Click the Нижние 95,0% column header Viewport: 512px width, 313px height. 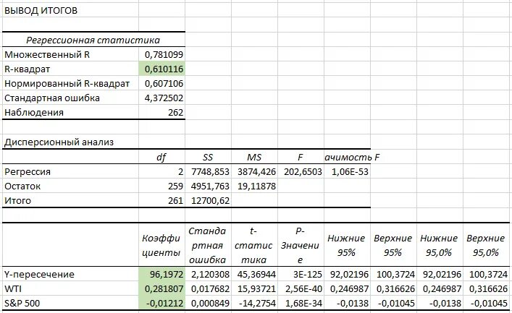439,246
